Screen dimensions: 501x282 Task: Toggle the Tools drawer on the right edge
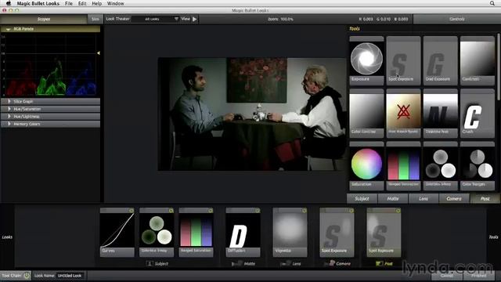[x=493, y=237]
